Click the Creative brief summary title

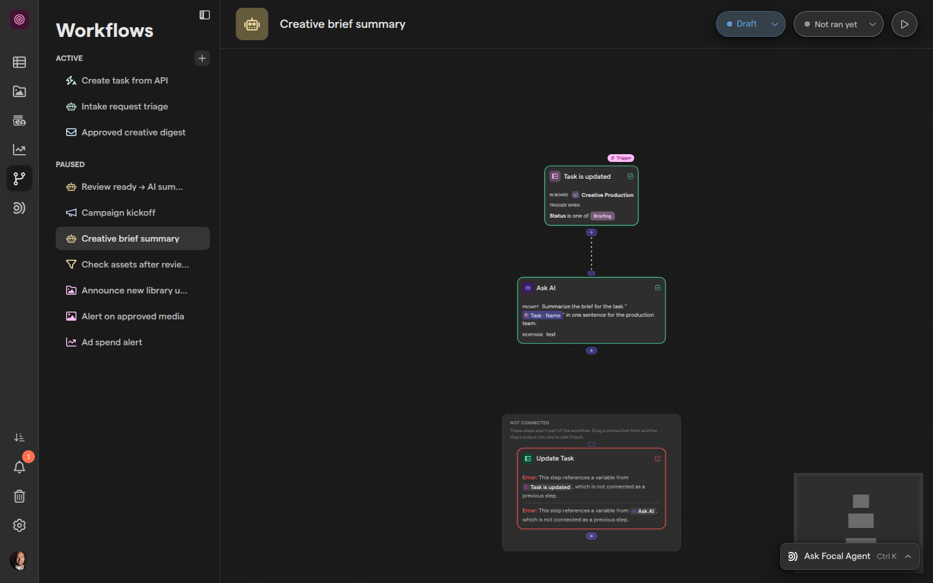click(x=343, y=24)
